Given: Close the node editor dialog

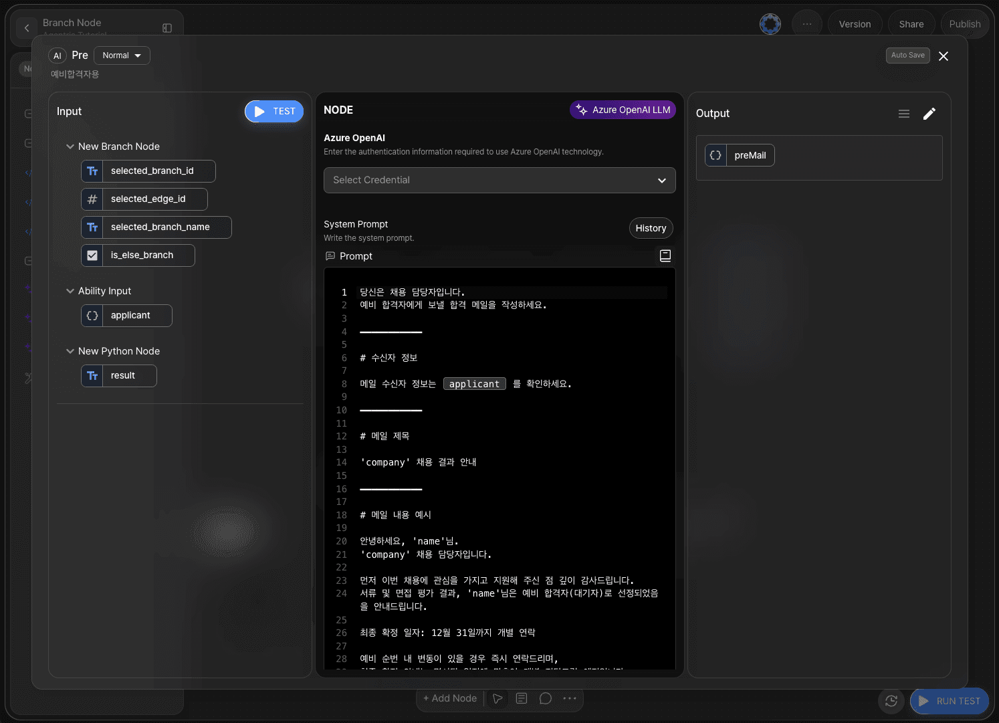Looking at the screenshot, I should click(x=943, y=56).
